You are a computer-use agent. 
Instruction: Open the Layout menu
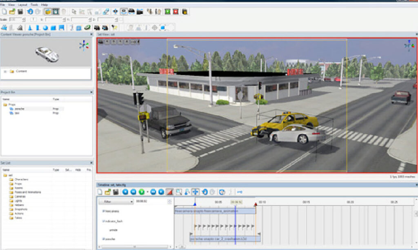pos(22,5)
